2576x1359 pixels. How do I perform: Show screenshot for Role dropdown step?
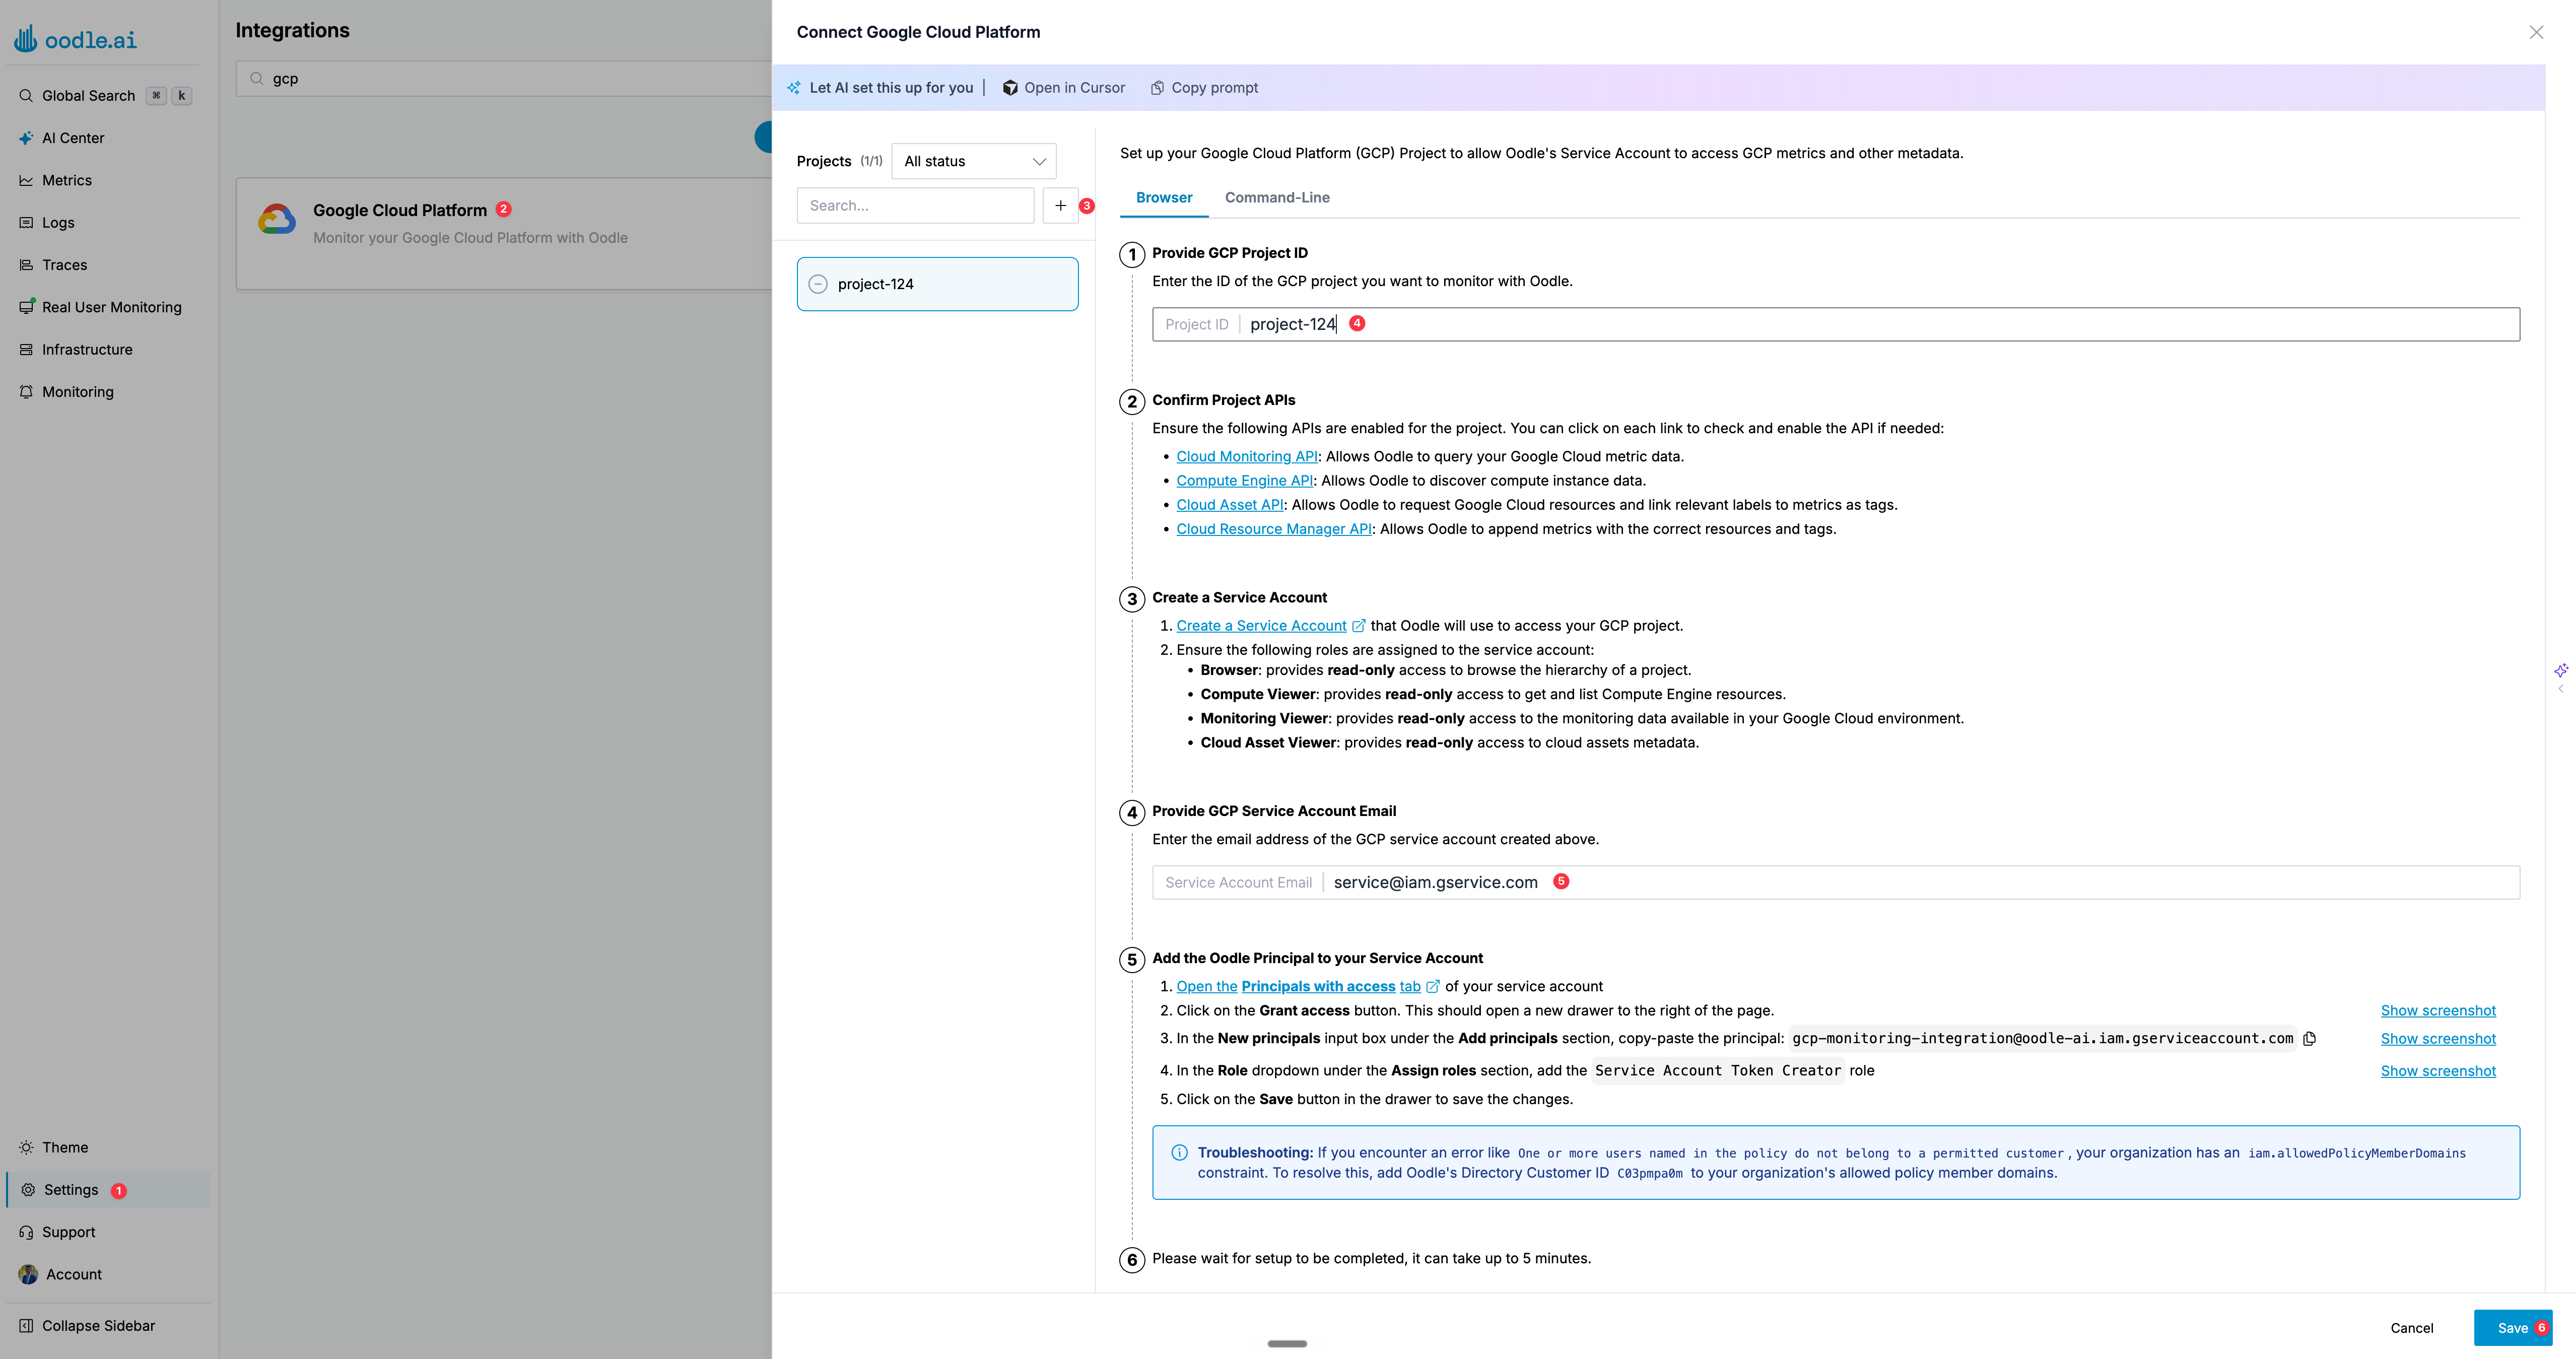[2438, 1071]
